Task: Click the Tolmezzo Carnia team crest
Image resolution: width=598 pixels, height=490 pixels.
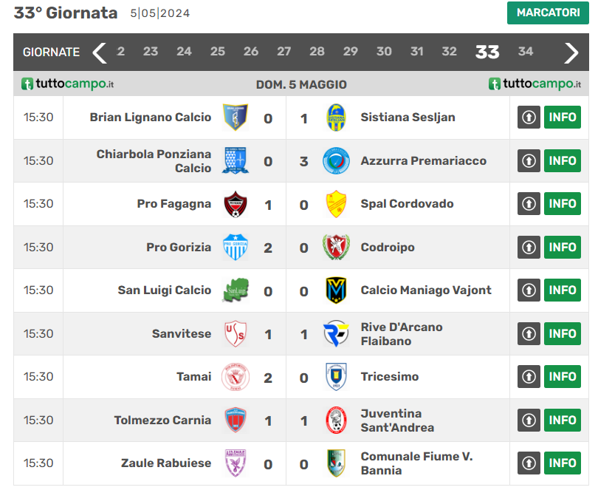Action: point(236,420)
